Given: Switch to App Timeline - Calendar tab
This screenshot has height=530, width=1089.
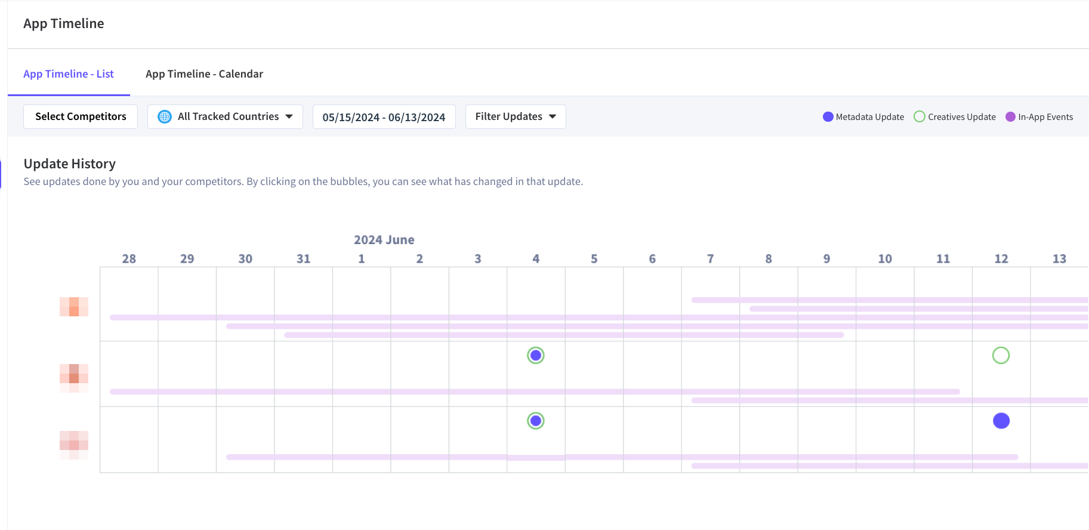Looking at the screenshot, I should 204,74.
